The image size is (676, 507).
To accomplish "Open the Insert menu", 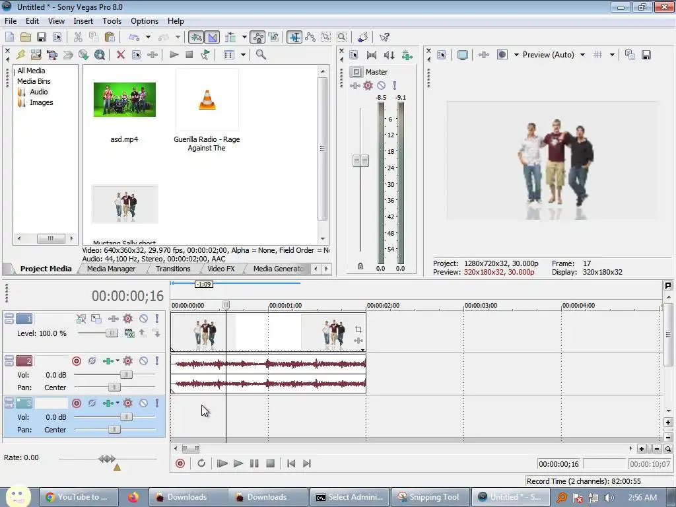I will (83, 20).
